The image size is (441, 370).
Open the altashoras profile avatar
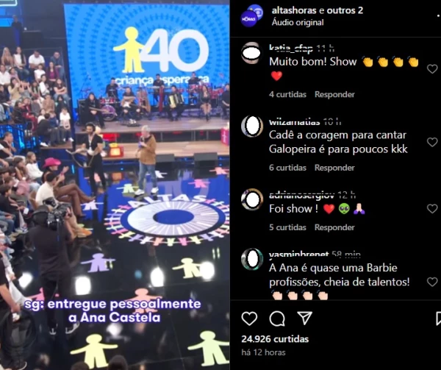click(251, 15)
